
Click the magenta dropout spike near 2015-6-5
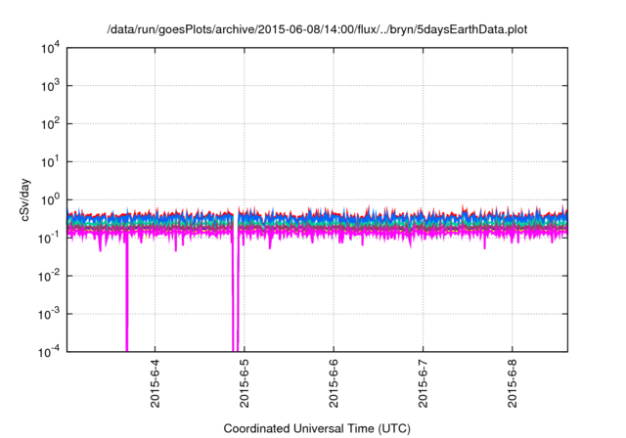pos(236,295)
